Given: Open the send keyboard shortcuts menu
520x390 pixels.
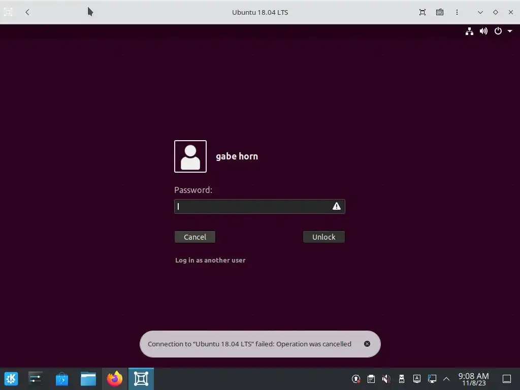Looking at the screenshot, I should click(439, 12).
